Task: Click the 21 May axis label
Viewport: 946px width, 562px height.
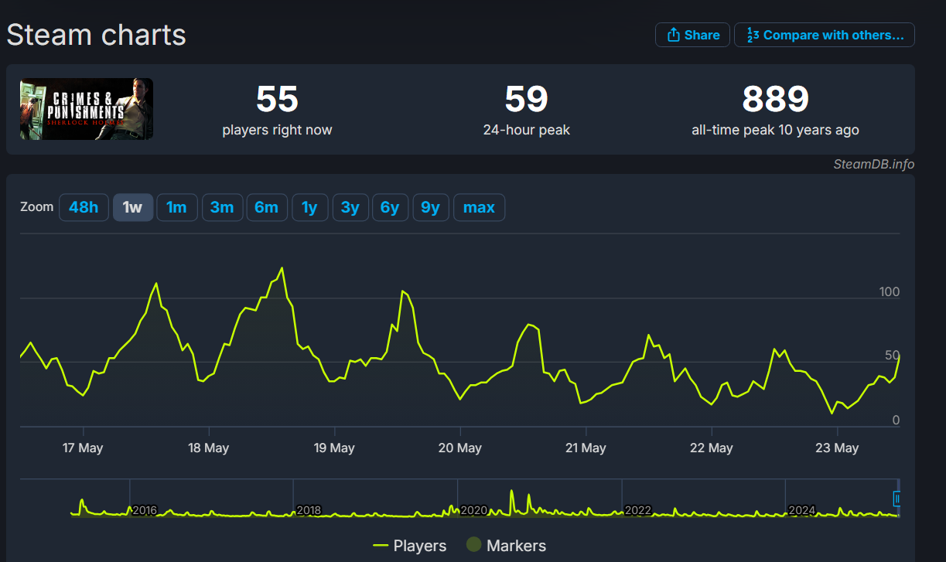Action: pyautogui.click(x=586, y=448)
